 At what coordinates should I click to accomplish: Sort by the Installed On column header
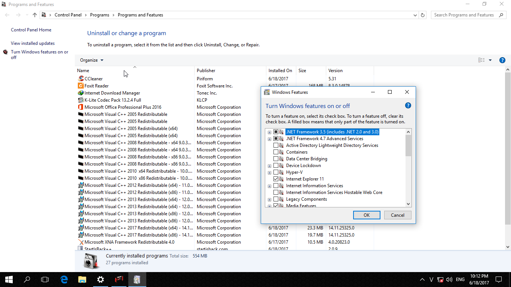(281, 71)
